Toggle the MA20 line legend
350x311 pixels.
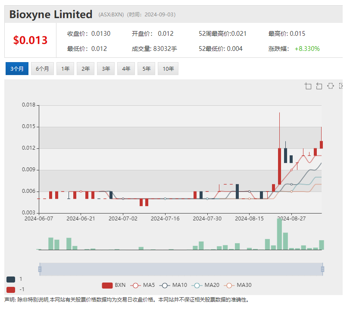point(205,285)
